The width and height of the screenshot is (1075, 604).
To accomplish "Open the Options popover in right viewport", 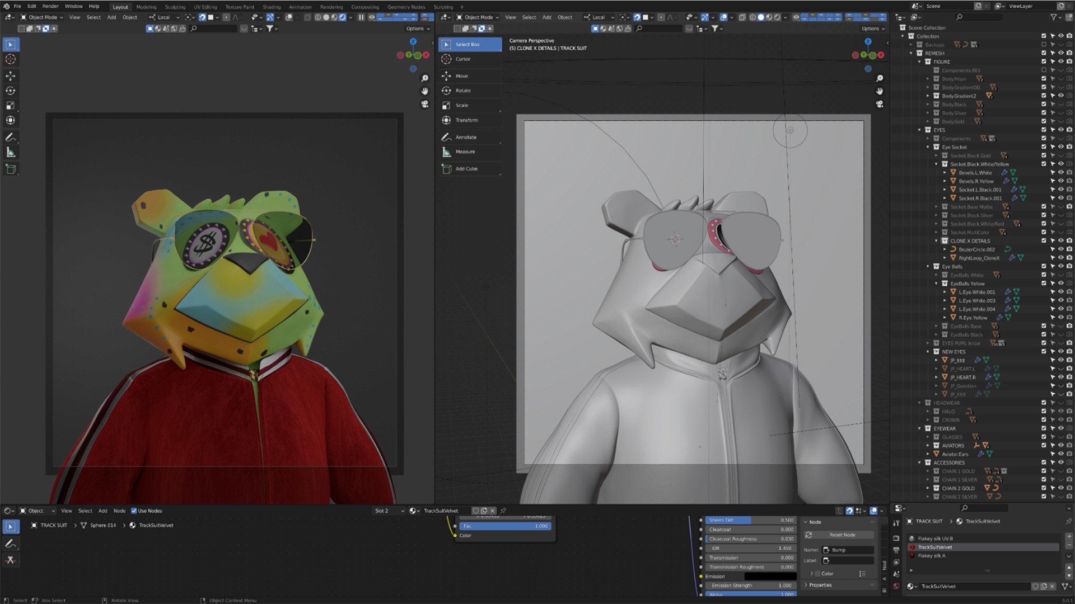I will [872, 29].
